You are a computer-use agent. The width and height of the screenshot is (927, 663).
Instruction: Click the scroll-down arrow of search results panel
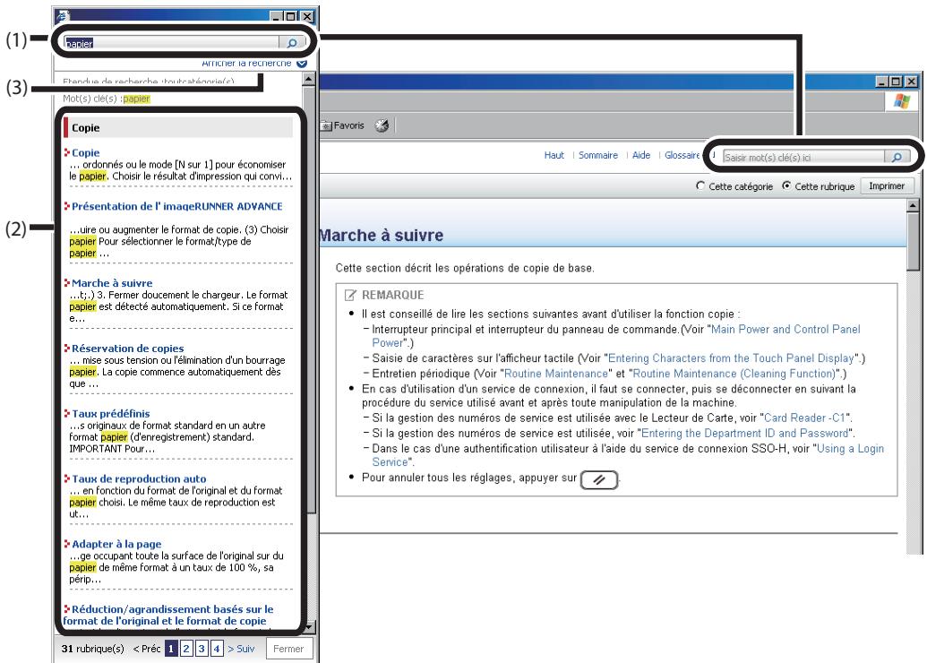[309, 626]
